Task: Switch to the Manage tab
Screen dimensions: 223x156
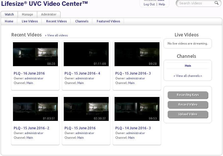Action: (27, 15)
